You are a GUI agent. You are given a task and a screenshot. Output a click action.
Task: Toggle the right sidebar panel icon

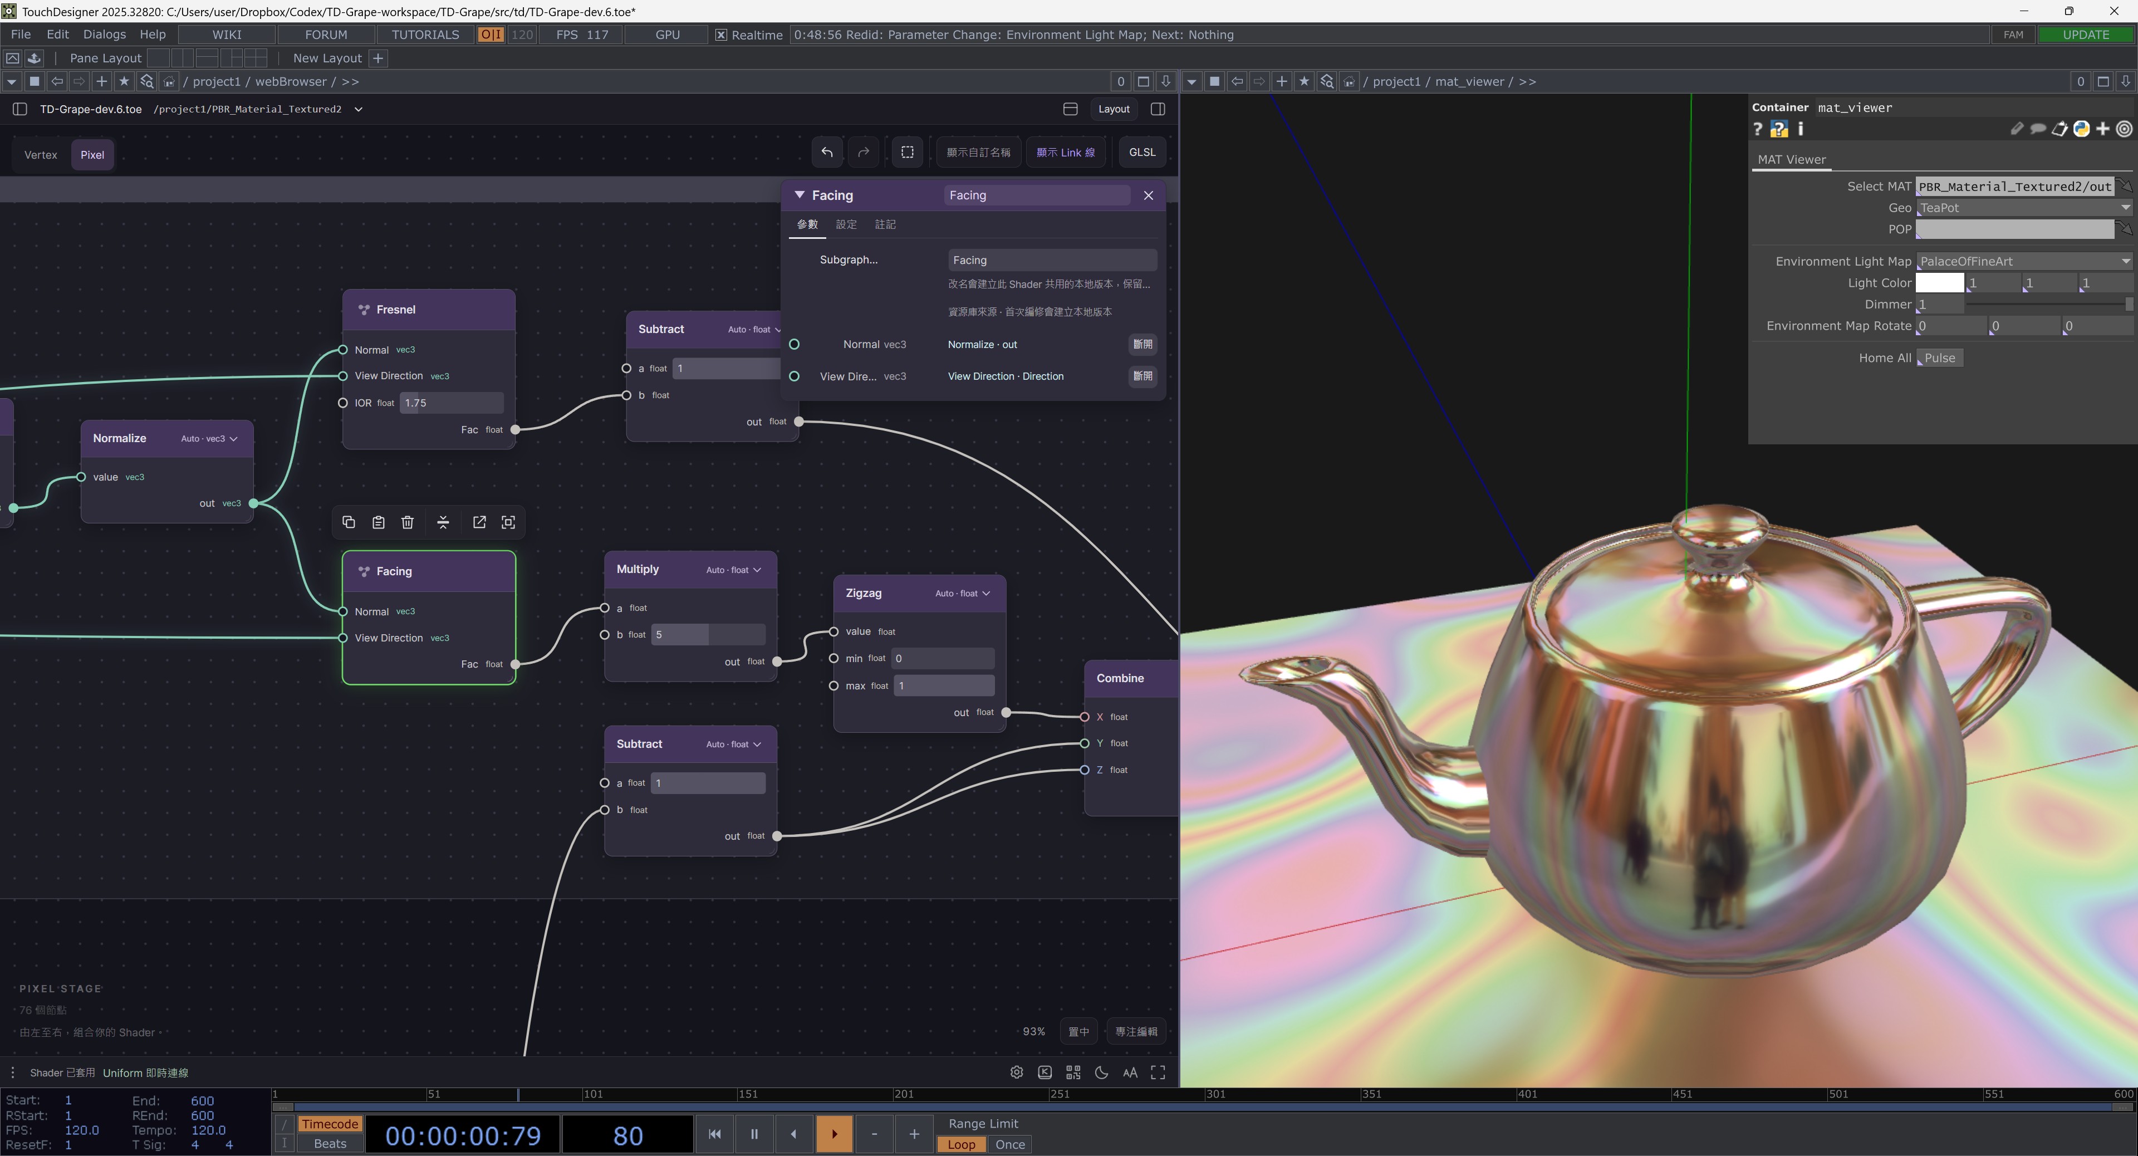(1158, 109)
